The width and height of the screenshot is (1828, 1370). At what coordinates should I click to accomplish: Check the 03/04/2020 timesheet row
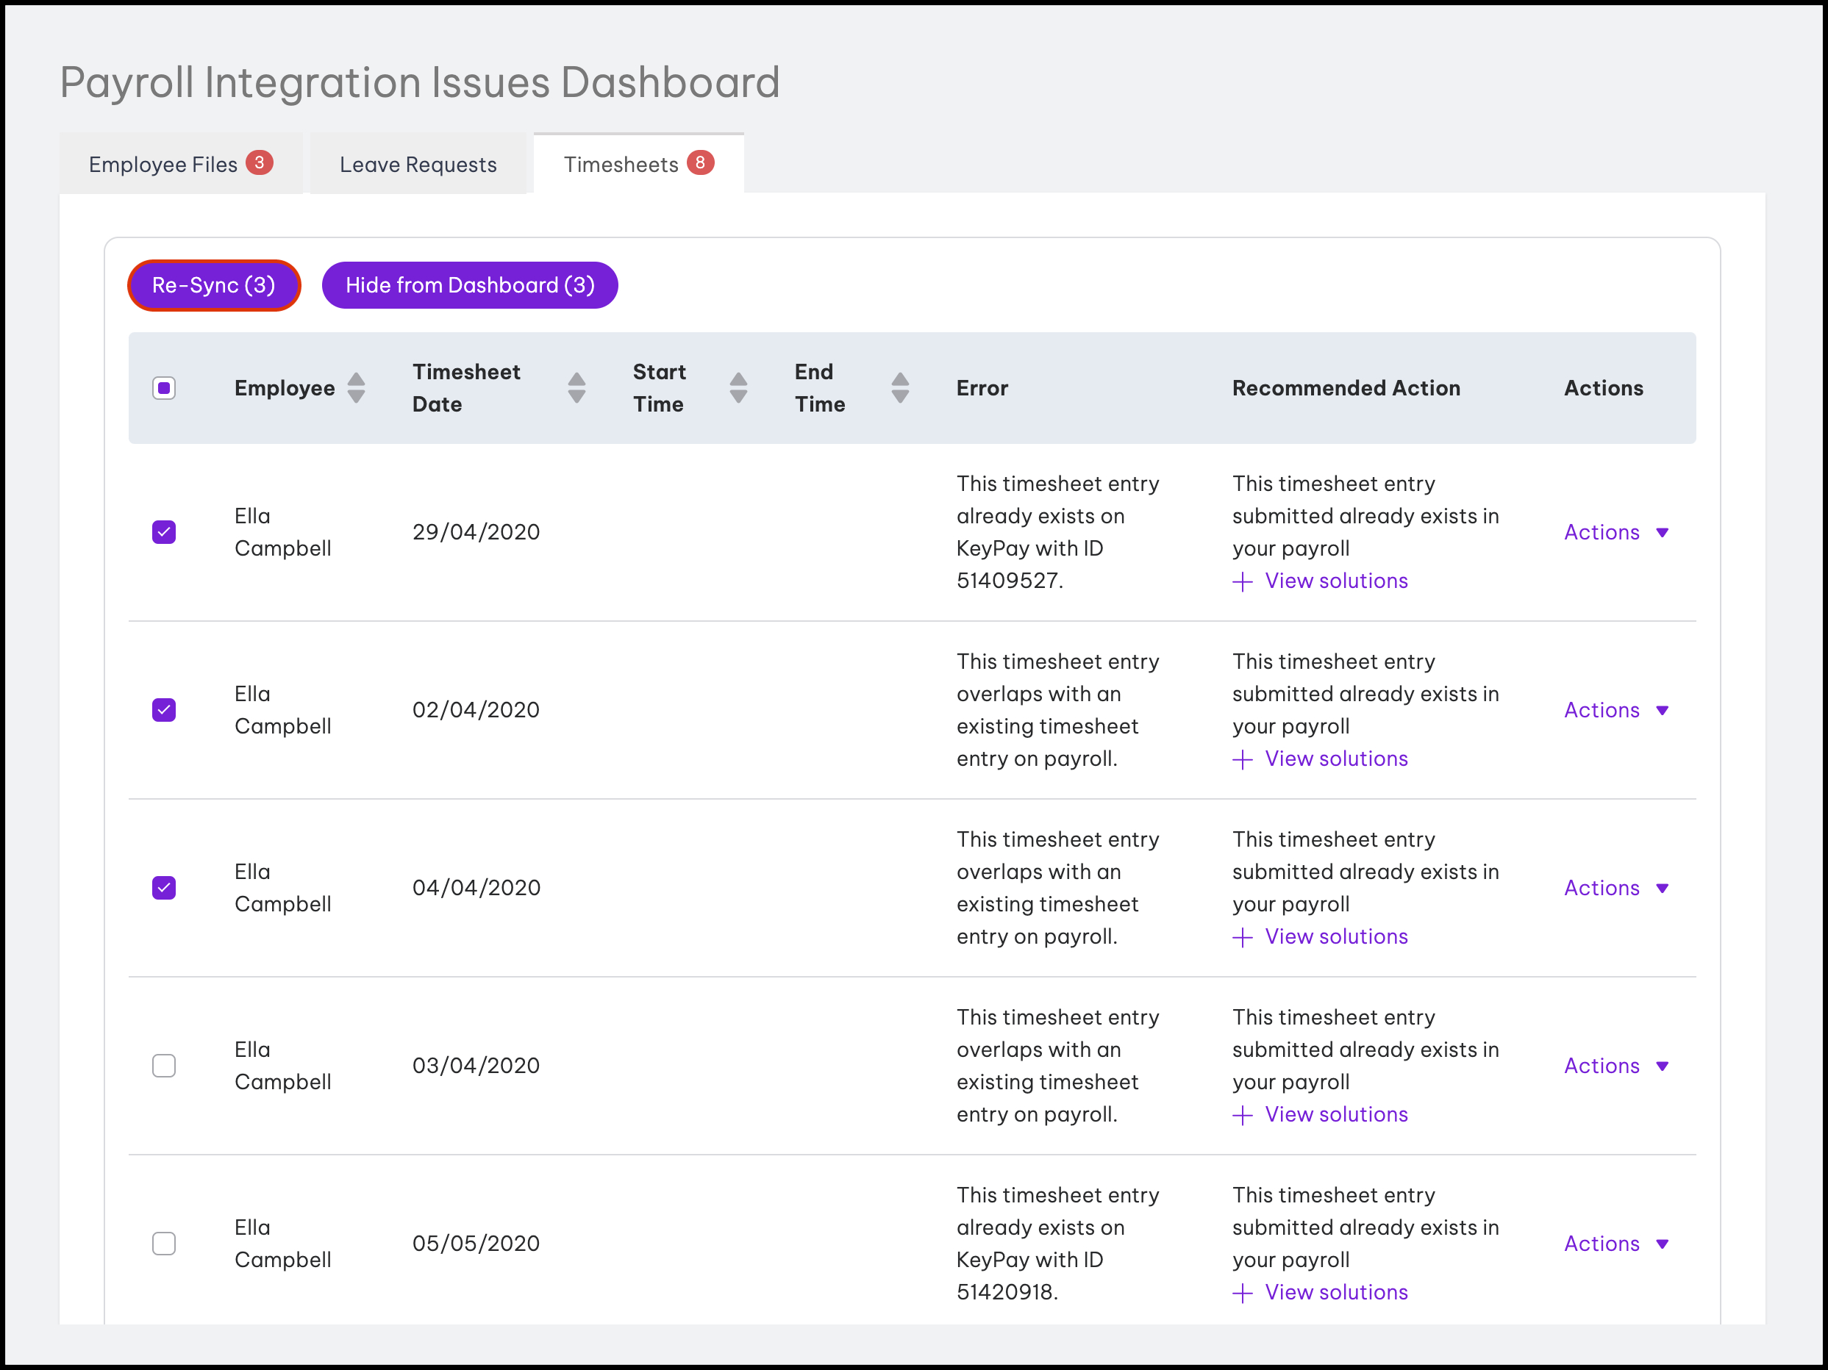(x=165, y=1065)
